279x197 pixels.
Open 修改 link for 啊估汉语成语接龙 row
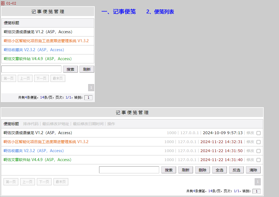coord(250,133)
